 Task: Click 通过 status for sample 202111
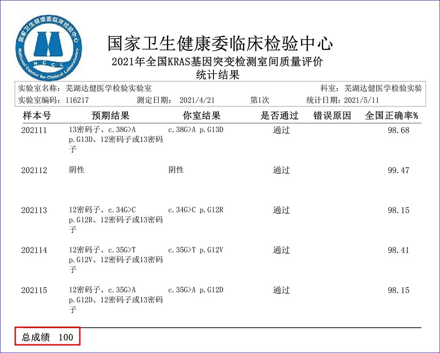(281, 131)
